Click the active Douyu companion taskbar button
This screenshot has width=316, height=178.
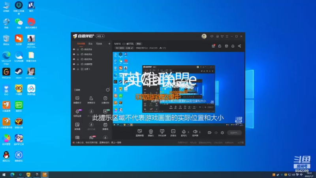pyautogui.click(x=45, y=175)
